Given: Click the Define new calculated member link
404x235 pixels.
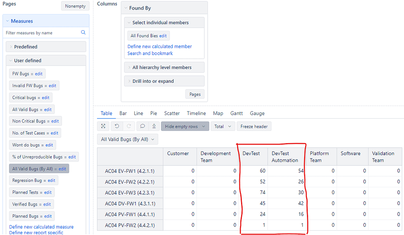Looking at the screenshot, I should pyautogui.click(x=159, y=46).
